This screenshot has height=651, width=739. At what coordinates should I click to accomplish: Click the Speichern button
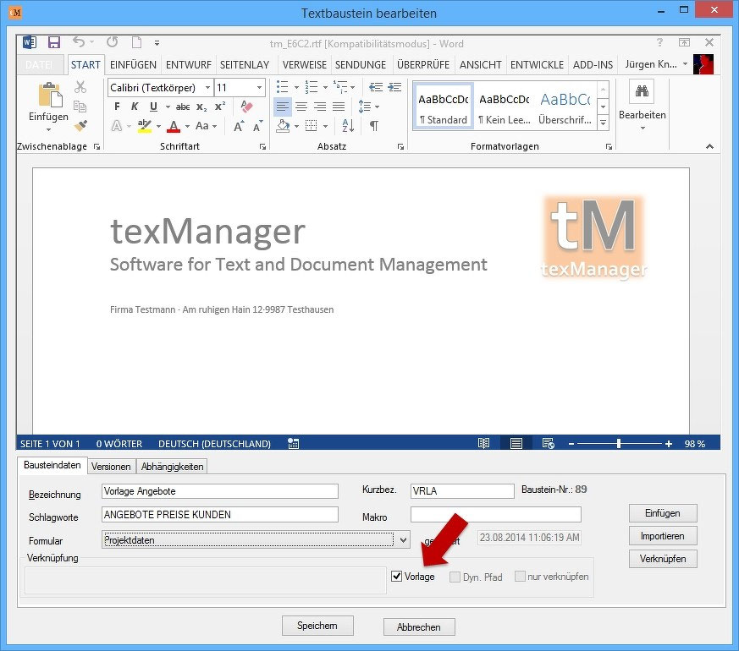pos(317,626)
